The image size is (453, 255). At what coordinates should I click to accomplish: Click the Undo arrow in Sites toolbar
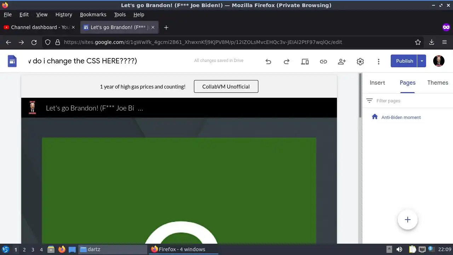pyautogui.click(x=268, y=61)
